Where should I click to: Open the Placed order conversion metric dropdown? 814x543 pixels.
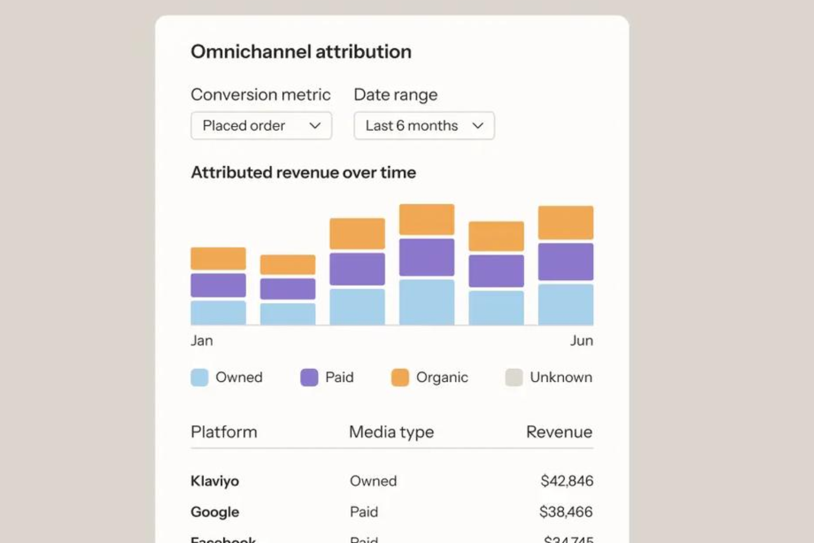pos(261,125)
